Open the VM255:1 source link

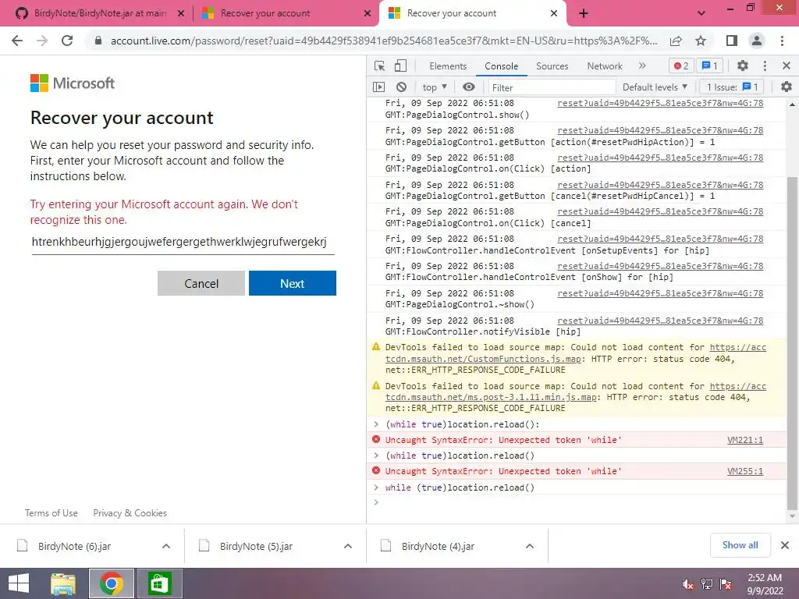[x=745, y=471]
